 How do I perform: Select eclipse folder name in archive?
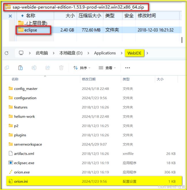pos(30,30)
